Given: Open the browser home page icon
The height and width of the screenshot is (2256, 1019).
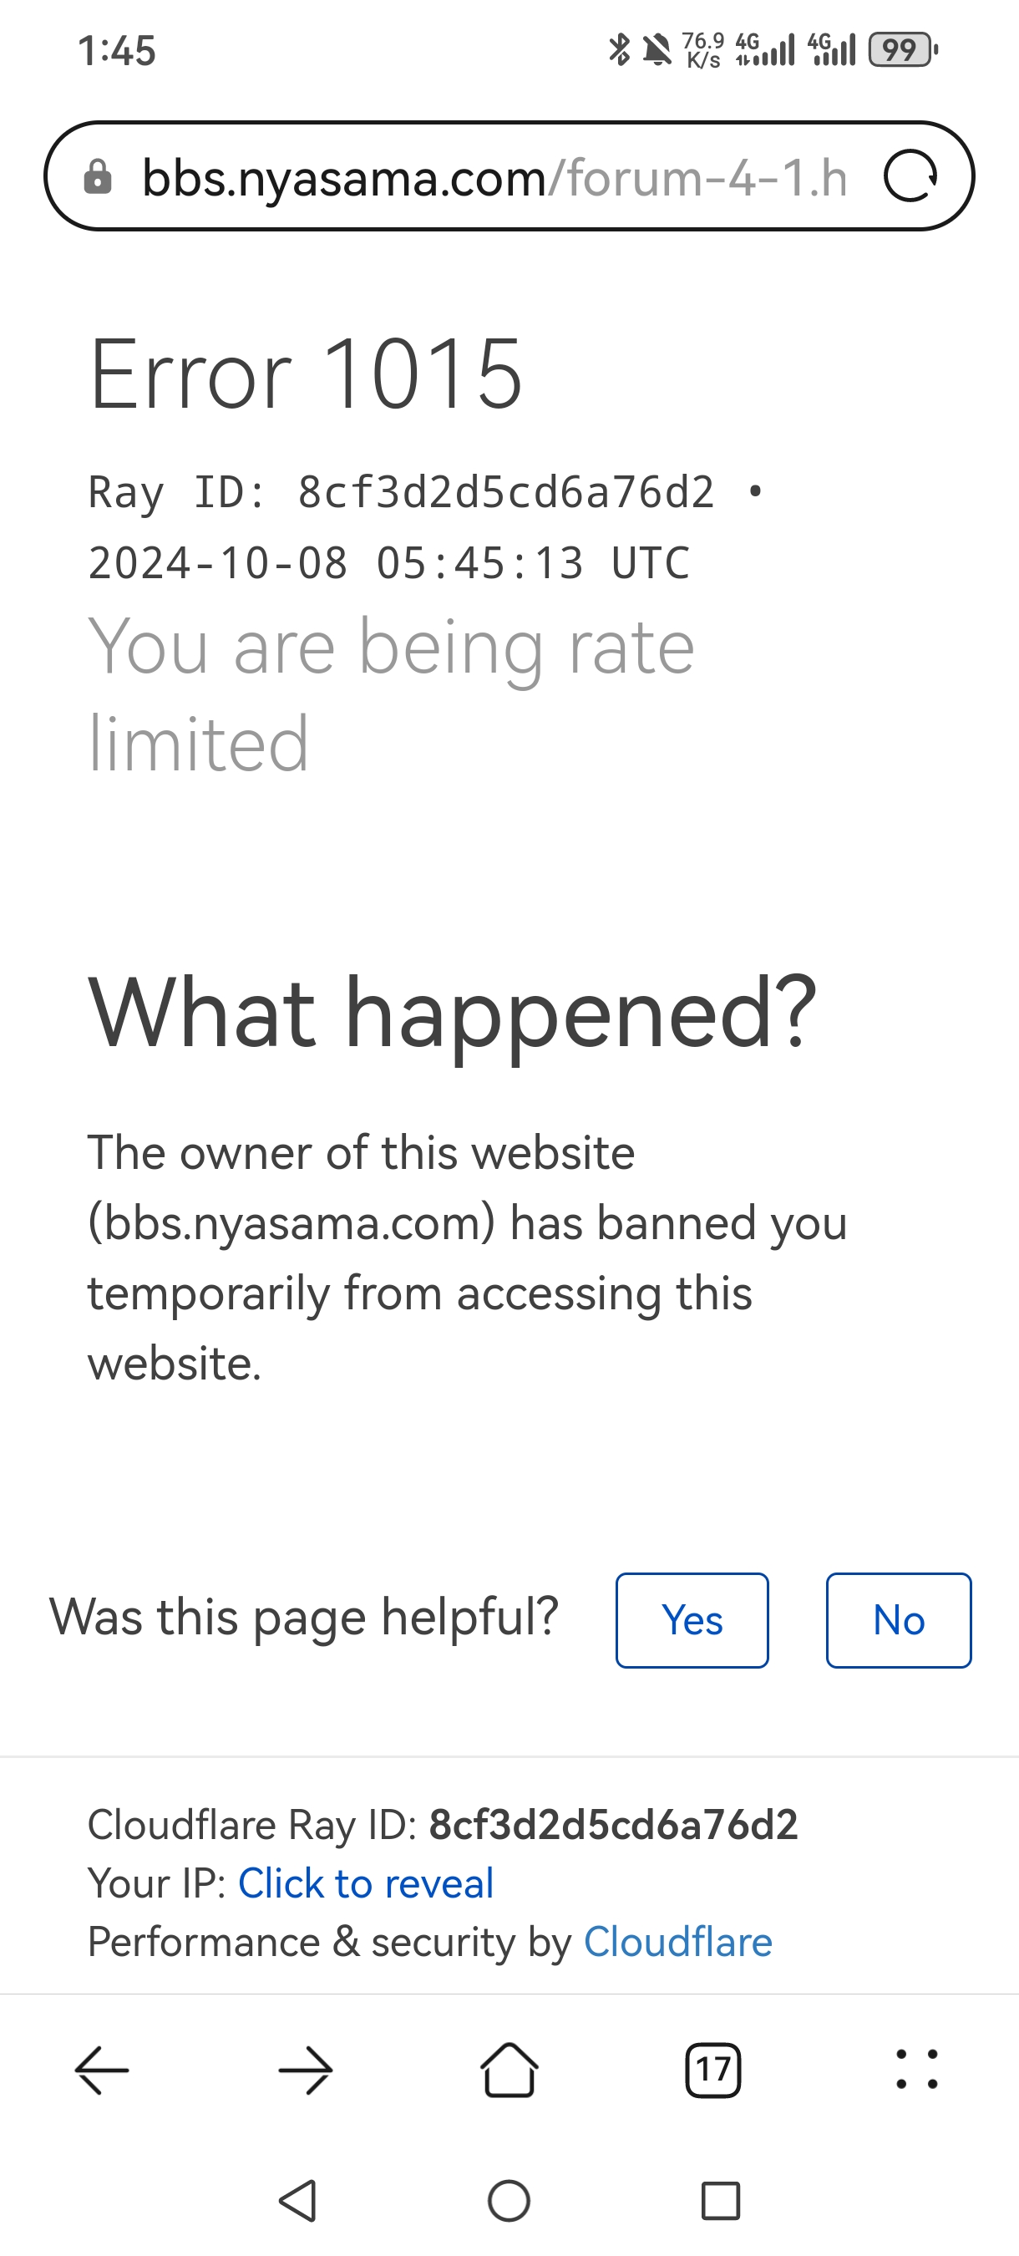Looking at the screenshot, I should (509, 2071).
